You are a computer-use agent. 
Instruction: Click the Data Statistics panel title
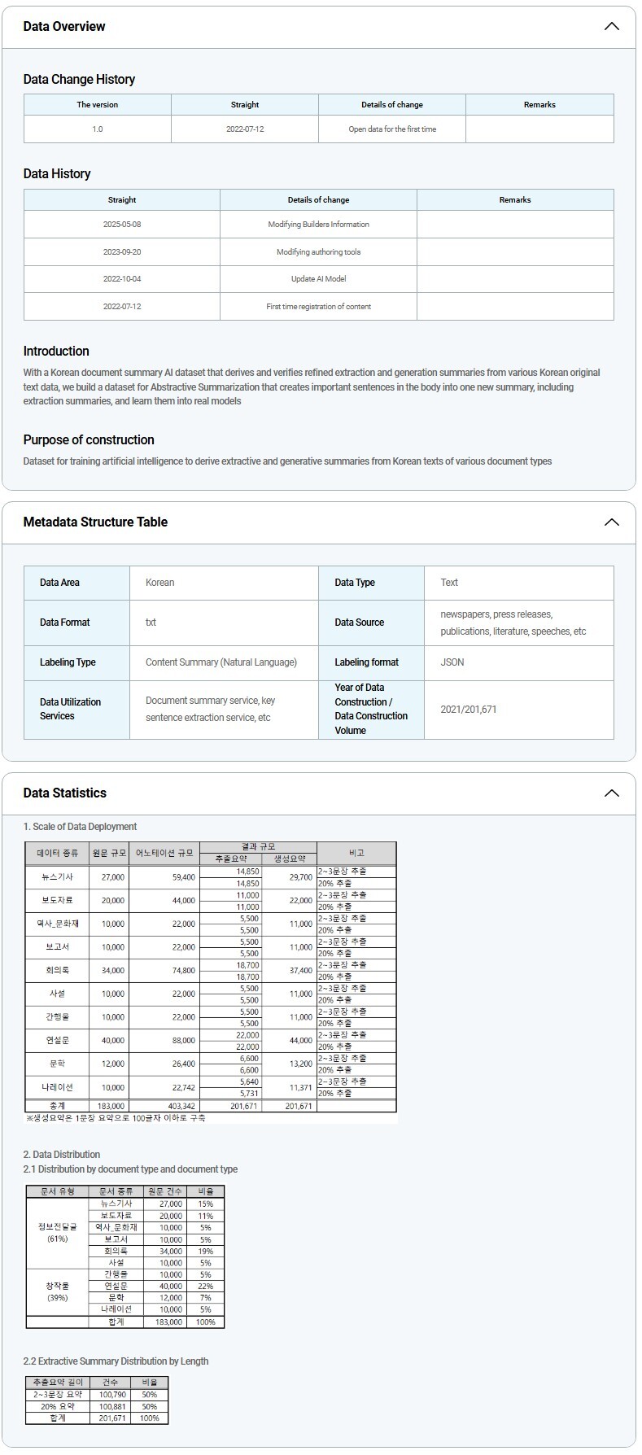point(65,793)
